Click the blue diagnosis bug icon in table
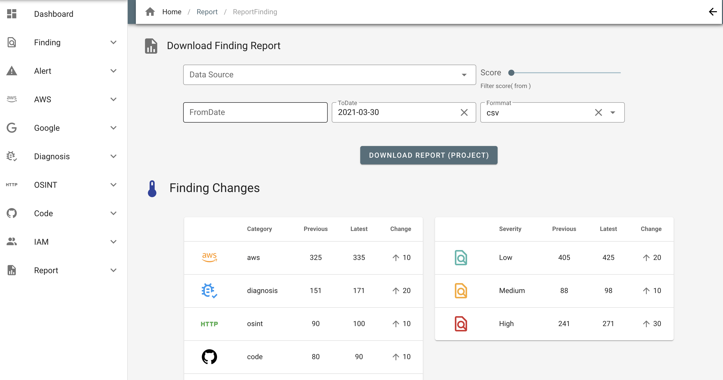Image resolution: width=723 pixels, height=380 pixels. click(x=209, y=290)
